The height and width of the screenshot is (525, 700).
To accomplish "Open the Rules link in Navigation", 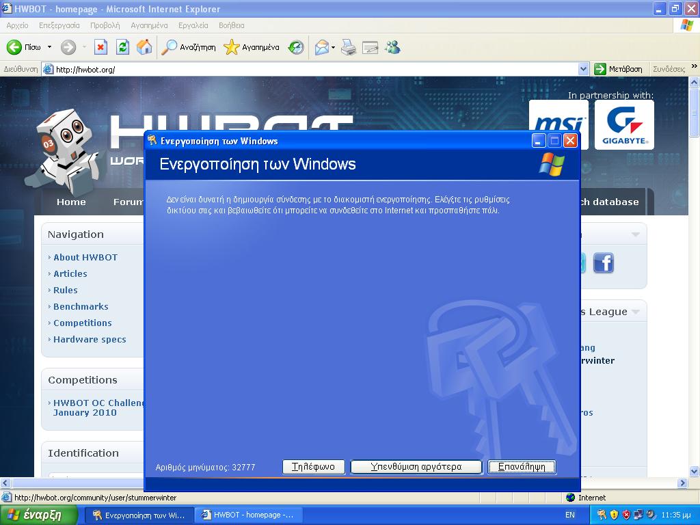I will pos(65,290).
